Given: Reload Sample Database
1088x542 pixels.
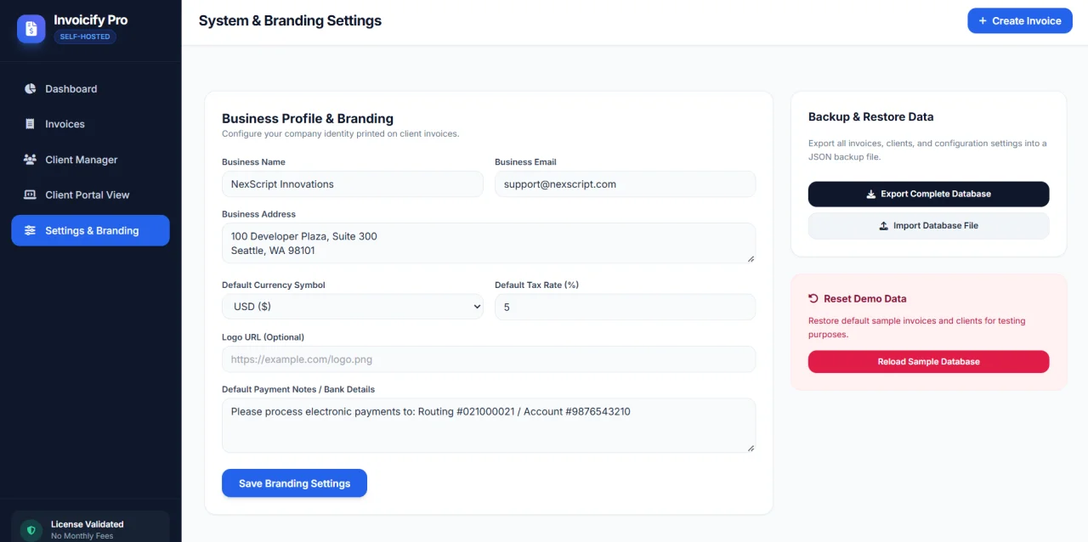Looking at the screenshot, I should tap(928, 362).
